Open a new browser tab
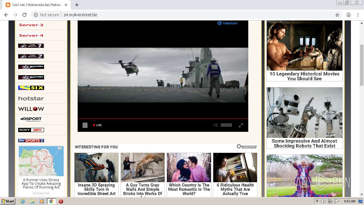 (x=77, y=5)
